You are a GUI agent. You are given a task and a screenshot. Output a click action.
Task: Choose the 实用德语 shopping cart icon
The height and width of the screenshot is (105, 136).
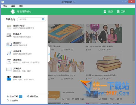(x=9, y=53)
